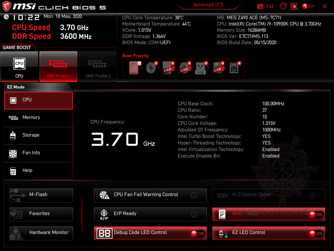Change language via the En globe icon
The width and height of the screenshot is (334, 251).
coord(308,7)
